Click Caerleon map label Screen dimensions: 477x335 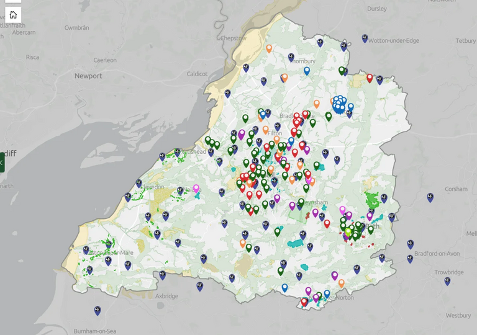pyautogui.click(x=105, y=60)
